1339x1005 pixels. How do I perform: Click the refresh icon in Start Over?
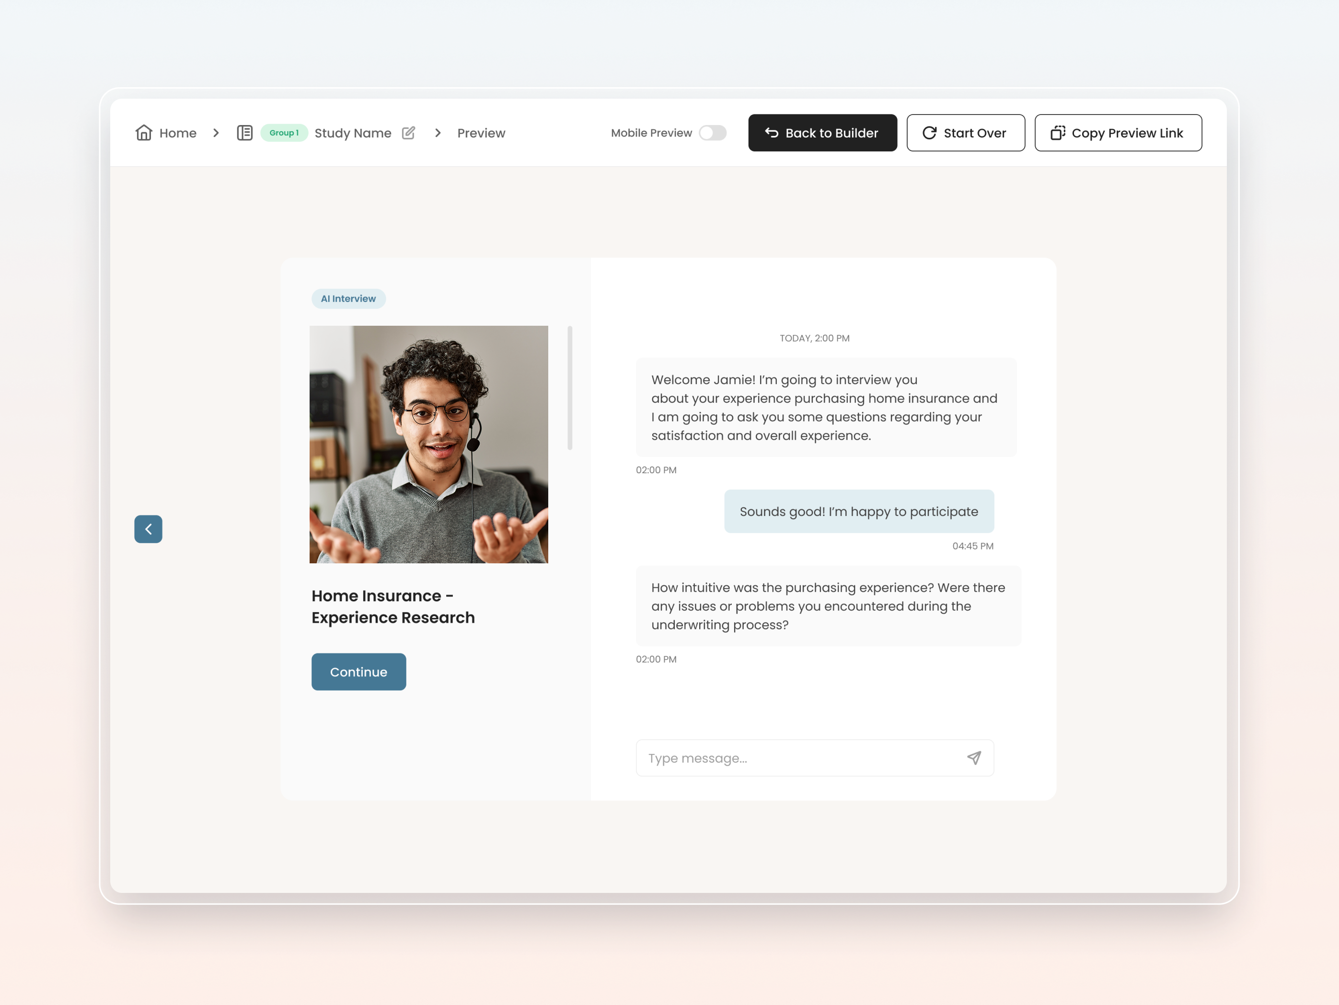929,133
